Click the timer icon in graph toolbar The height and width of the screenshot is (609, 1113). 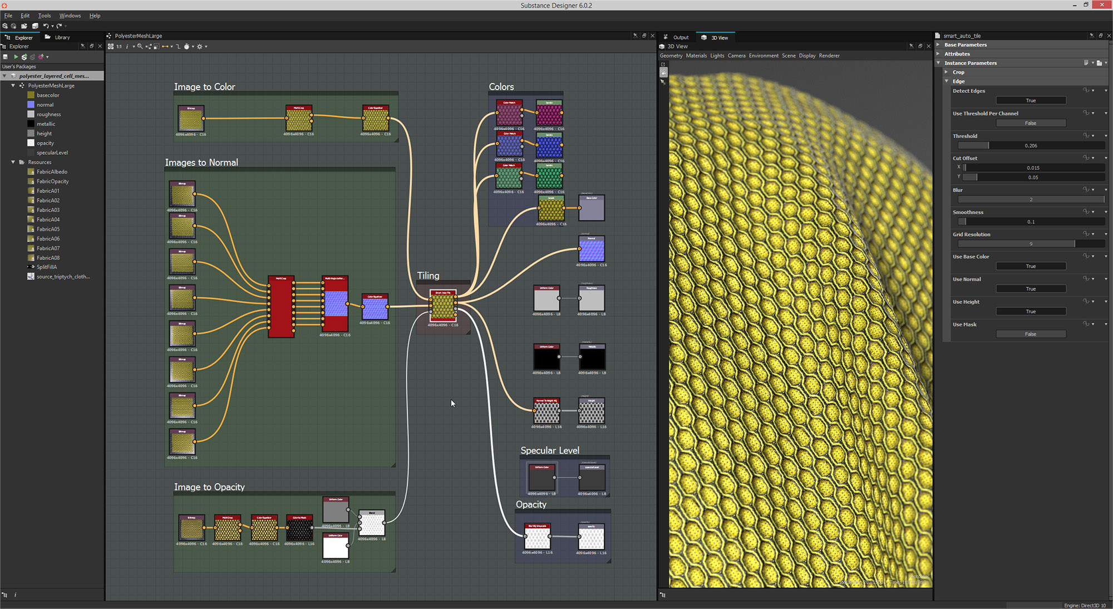coord(186,46)
